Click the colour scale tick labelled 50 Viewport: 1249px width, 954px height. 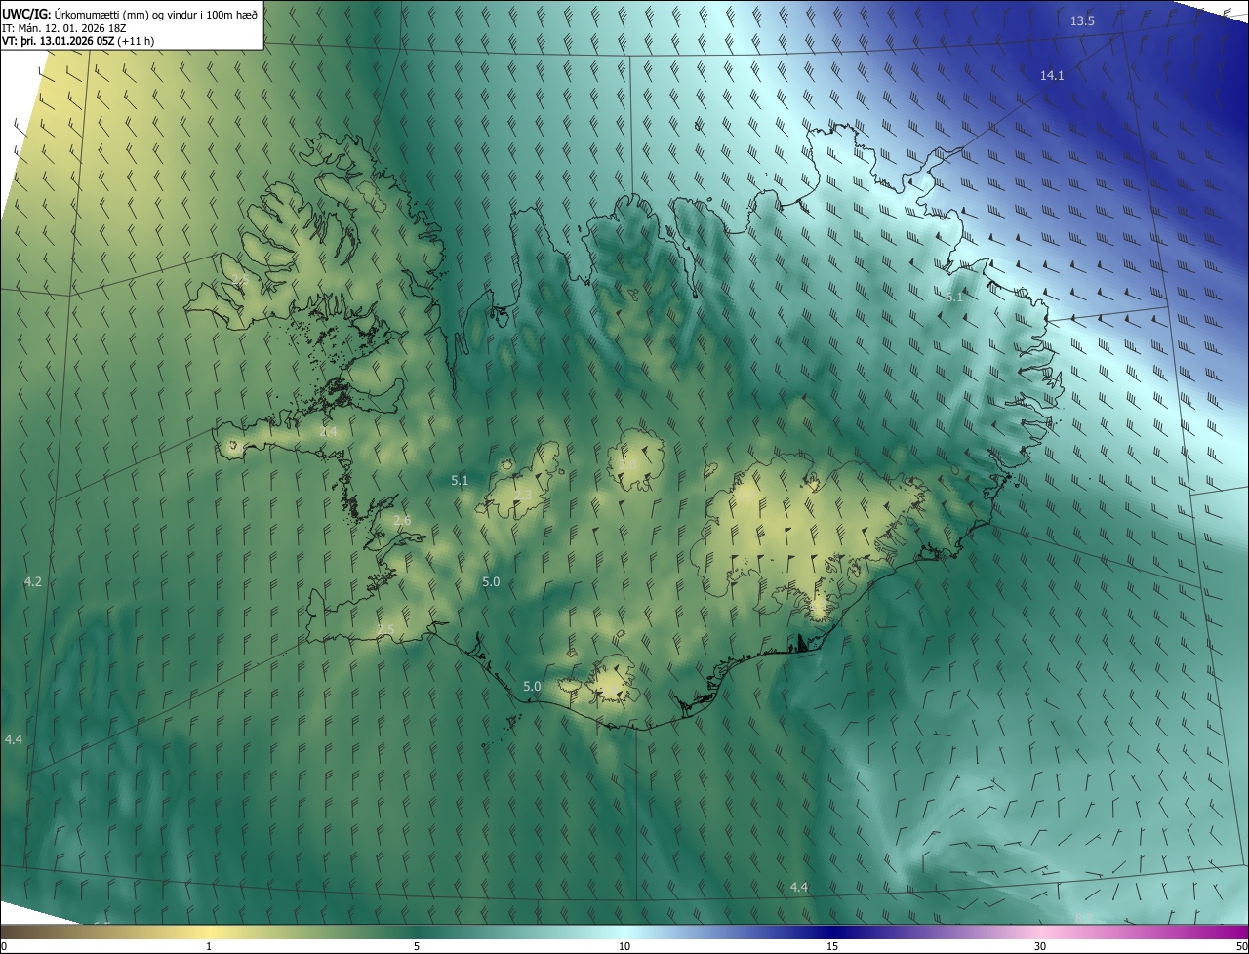pos(1241,946)
